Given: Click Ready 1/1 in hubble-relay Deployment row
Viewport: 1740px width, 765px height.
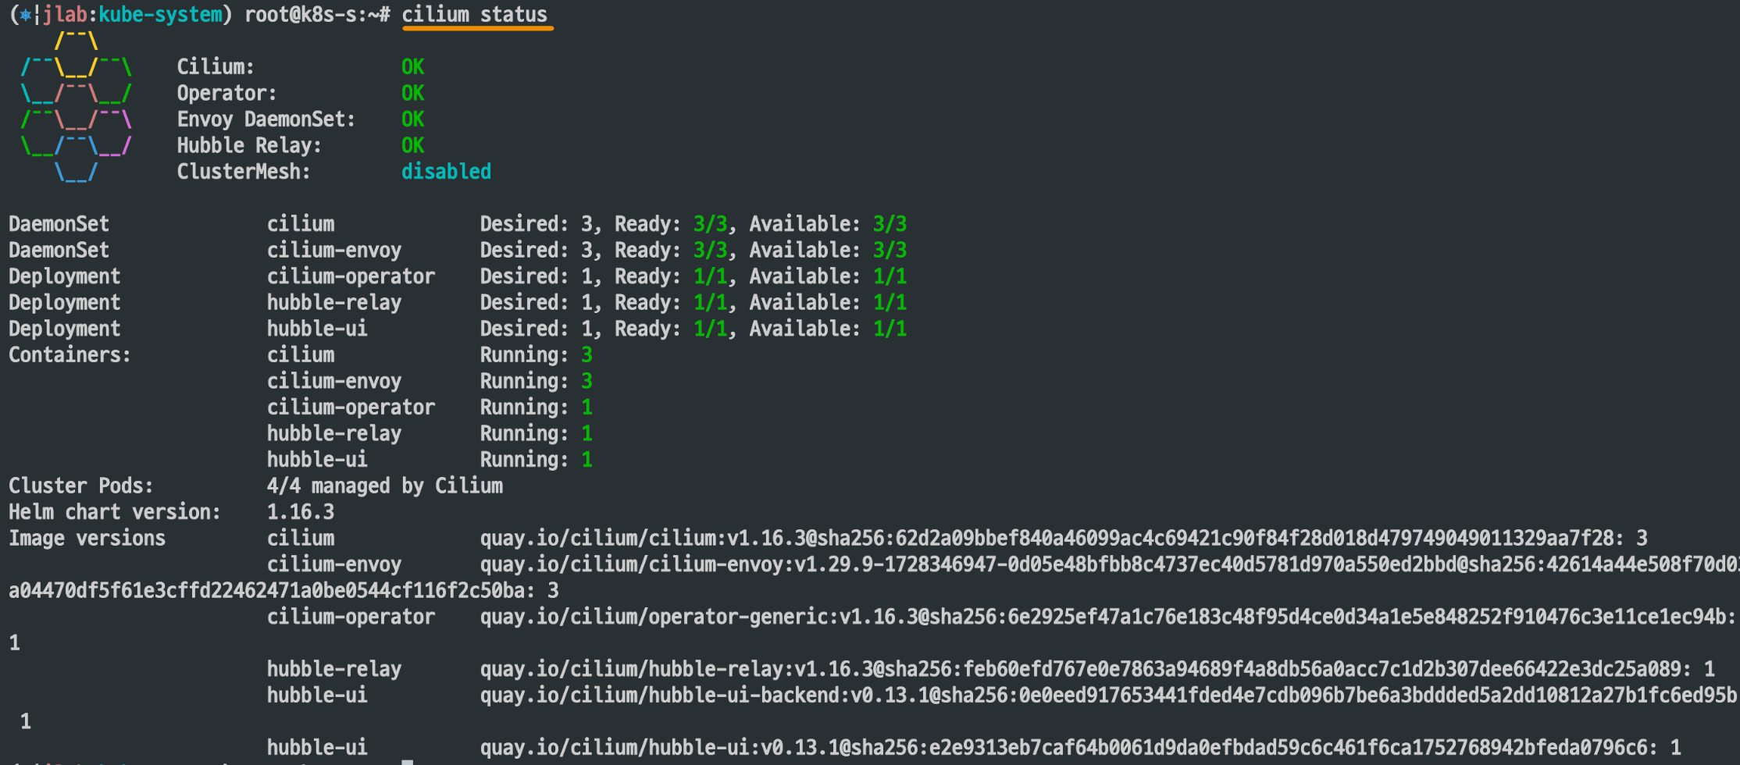Looking at the screenshot, I should (x=710, y=303).
